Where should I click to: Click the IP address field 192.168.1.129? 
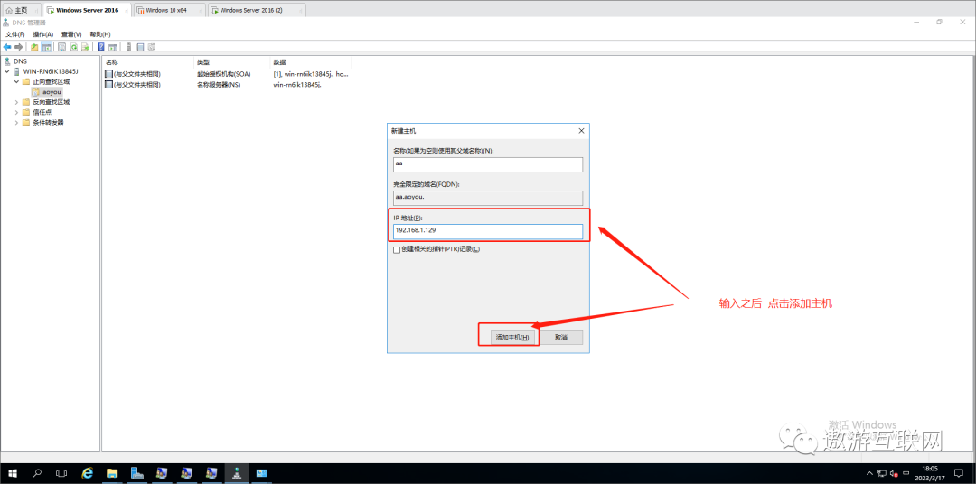pos(488,231)
